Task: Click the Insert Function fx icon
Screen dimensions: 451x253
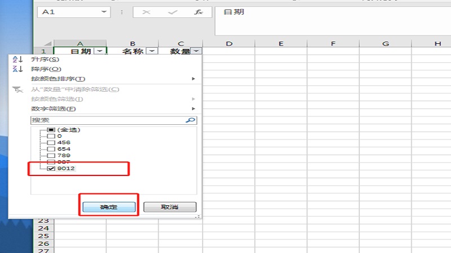Action: 198,12
